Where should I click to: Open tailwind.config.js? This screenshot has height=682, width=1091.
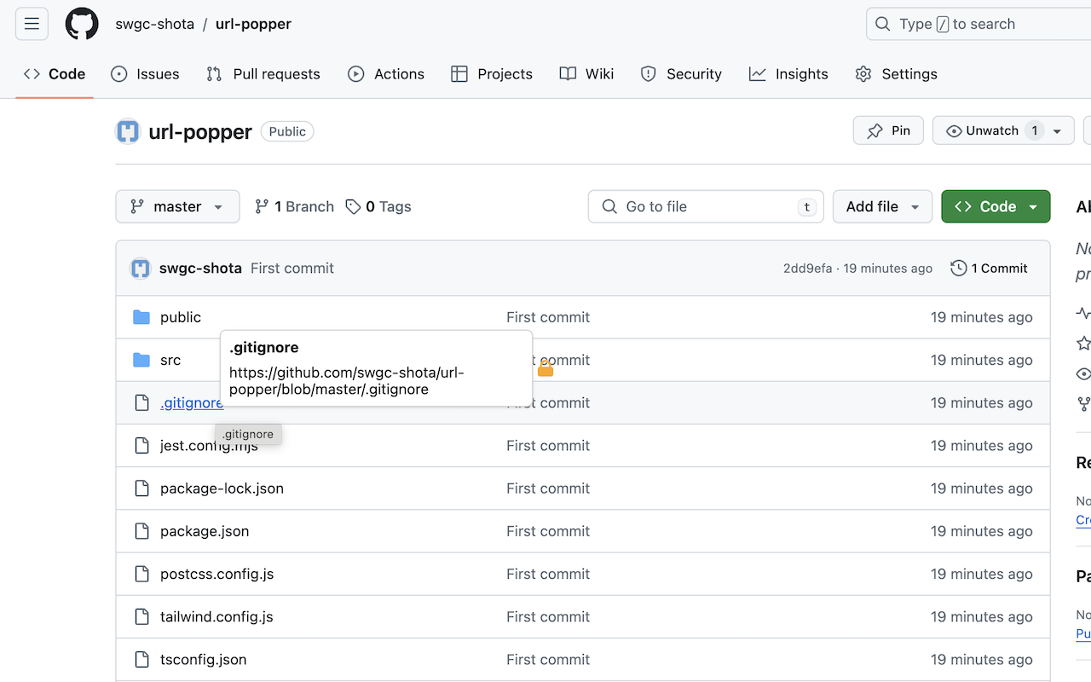[216, 616]
